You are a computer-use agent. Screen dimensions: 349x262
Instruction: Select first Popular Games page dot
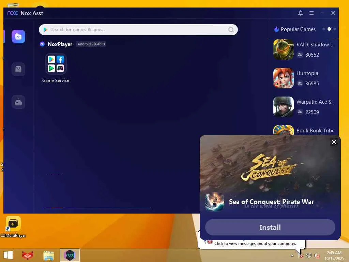click(324, 29)
